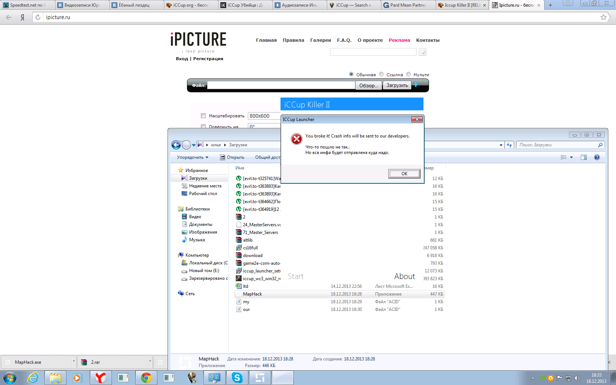Click OK in ICCup Launcher dialog
Viewport: 616px width, 385px height.
tap(404, 174)
